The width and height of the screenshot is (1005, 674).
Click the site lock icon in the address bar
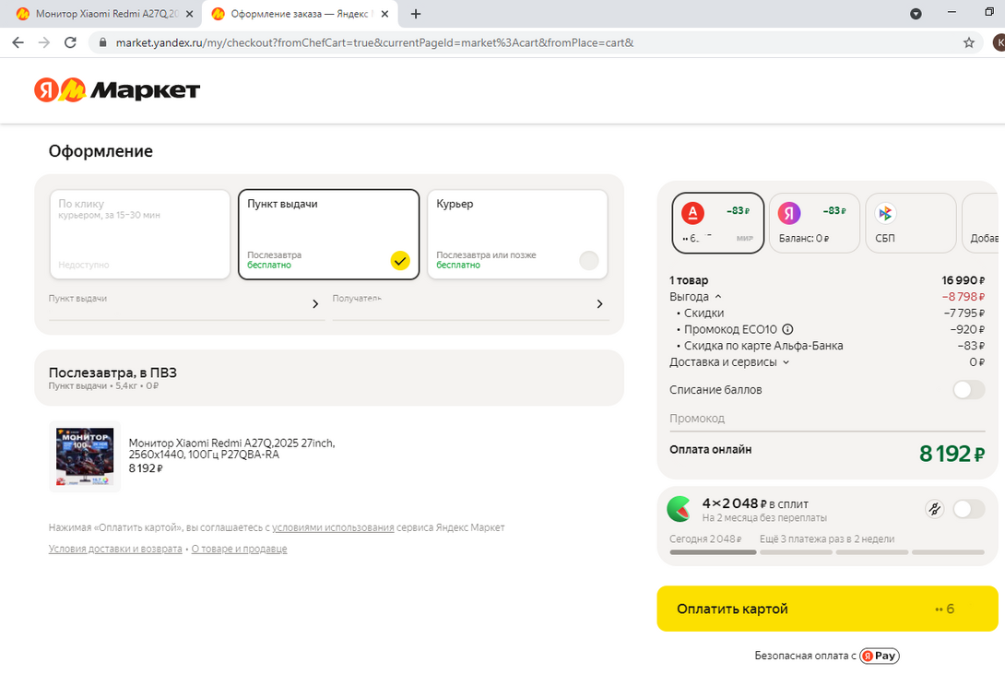(102, 43)
